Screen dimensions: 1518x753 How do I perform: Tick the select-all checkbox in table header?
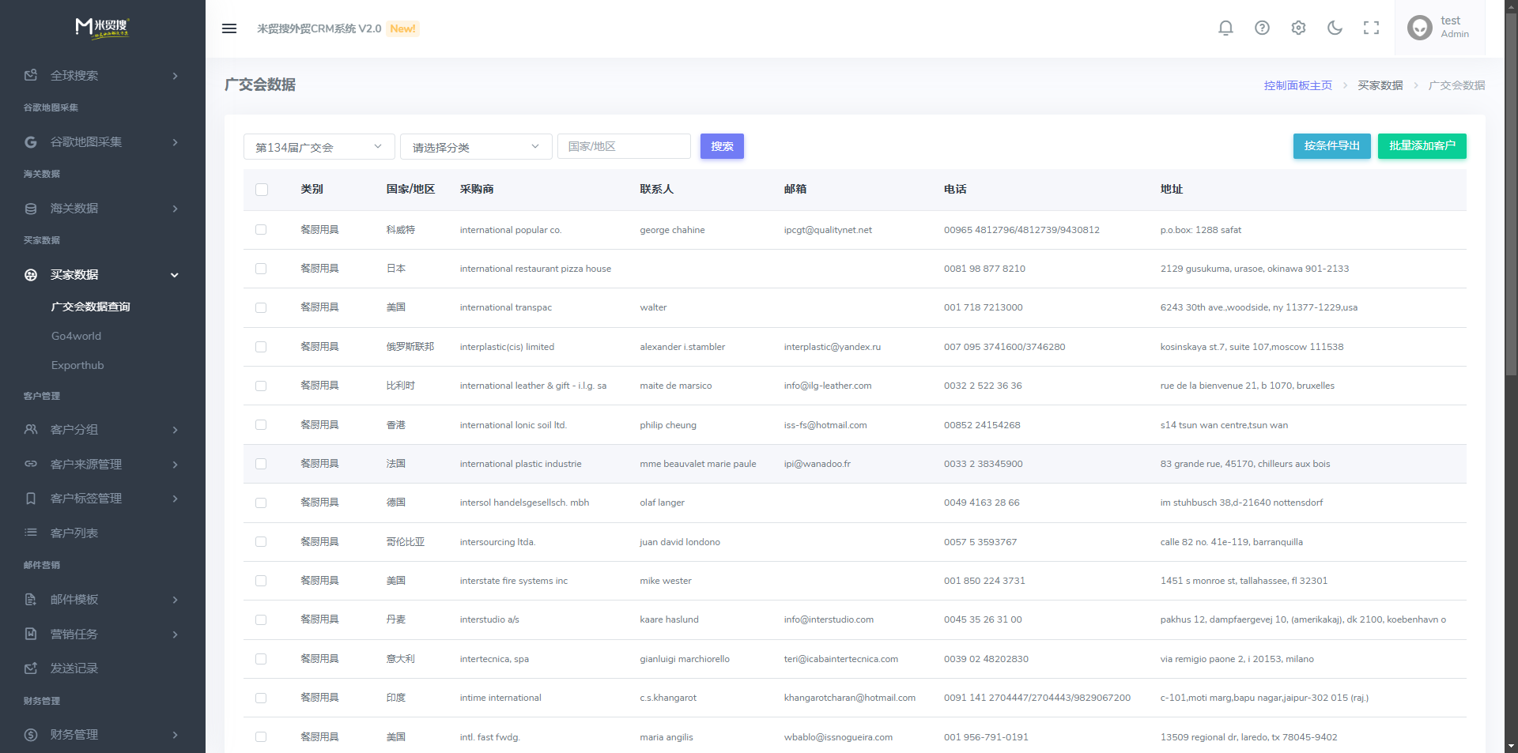click(262, 190)
